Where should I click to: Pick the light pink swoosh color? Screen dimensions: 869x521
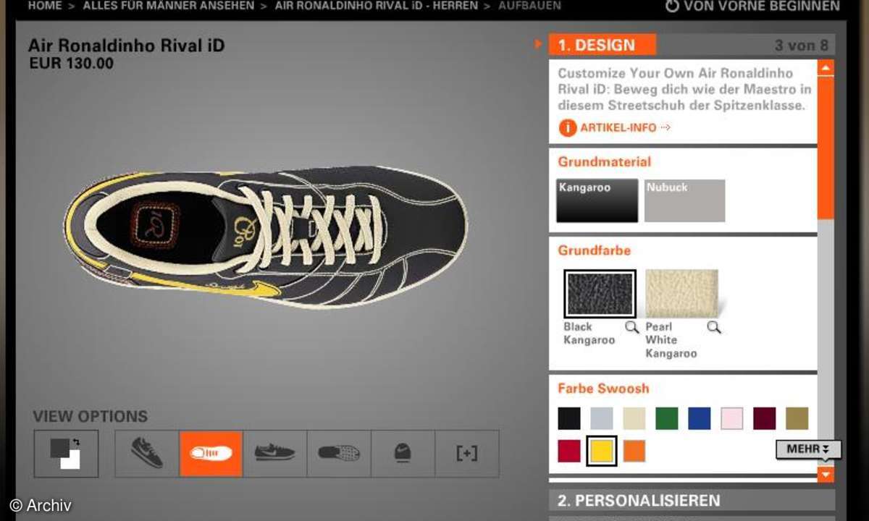coord(732,418)
